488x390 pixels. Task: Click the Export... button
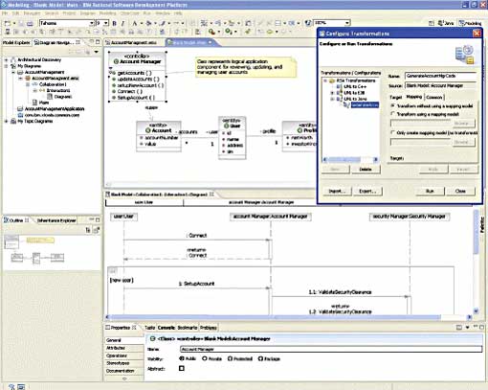(367, 191)
